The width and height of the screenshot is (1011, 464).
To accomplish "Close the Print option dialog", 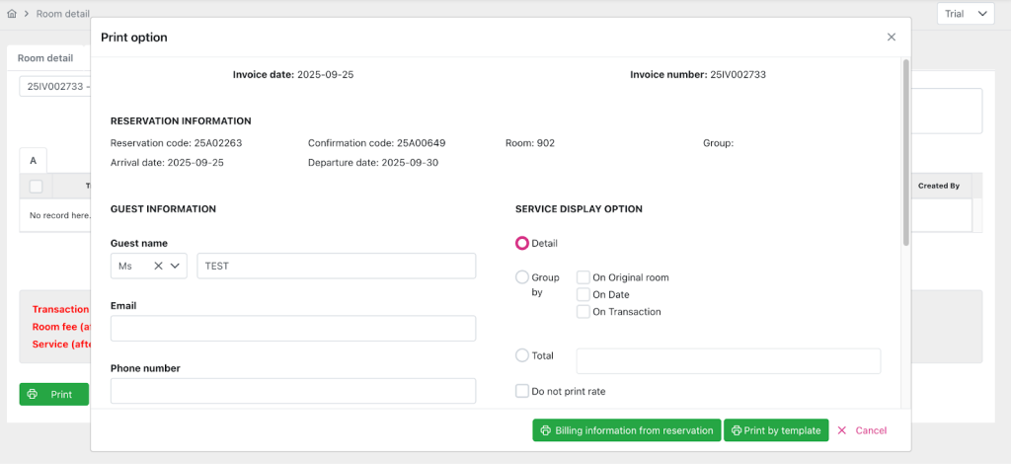I will (x=891, y=37).
